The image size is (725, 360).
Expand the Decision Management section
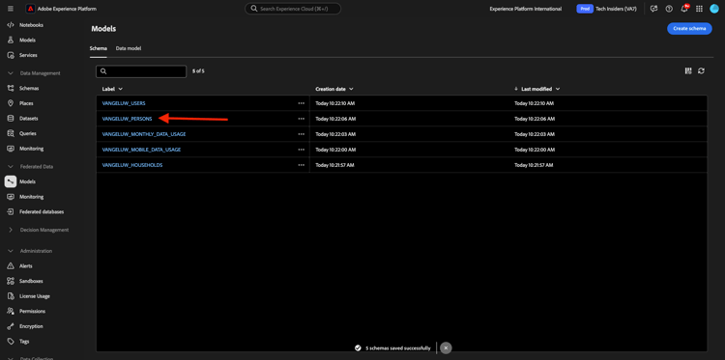11,230
